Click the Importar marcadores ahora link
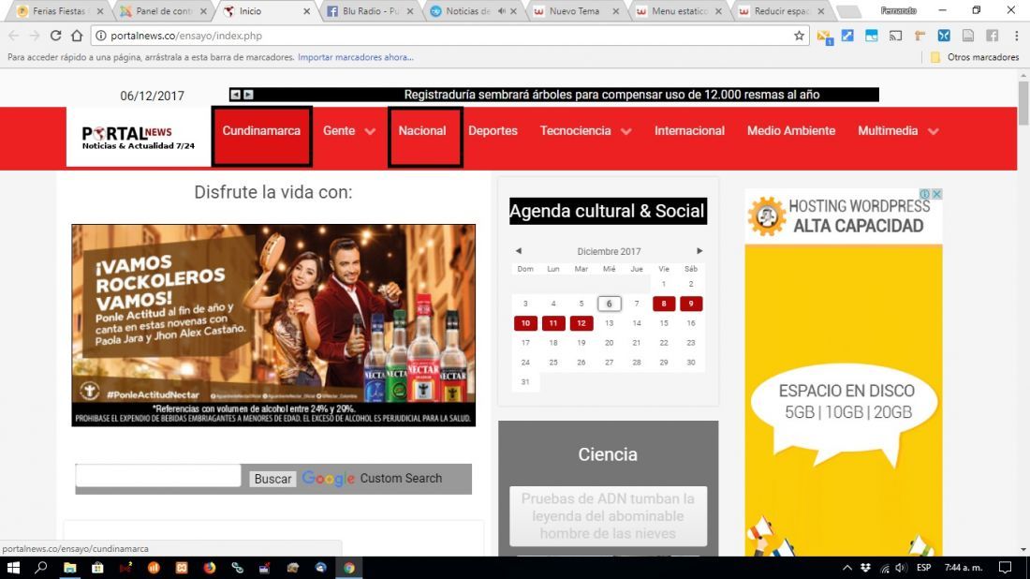 [356, 57]
